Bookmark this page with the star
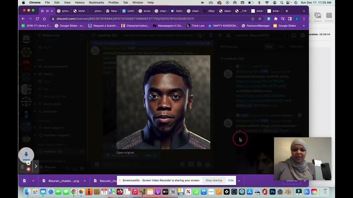The image size is (353, 198). coord(260,19)
